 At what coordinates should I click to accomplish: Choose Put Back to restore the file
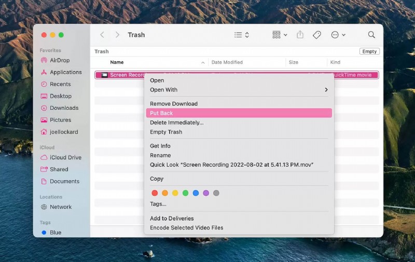coord(239,113)
